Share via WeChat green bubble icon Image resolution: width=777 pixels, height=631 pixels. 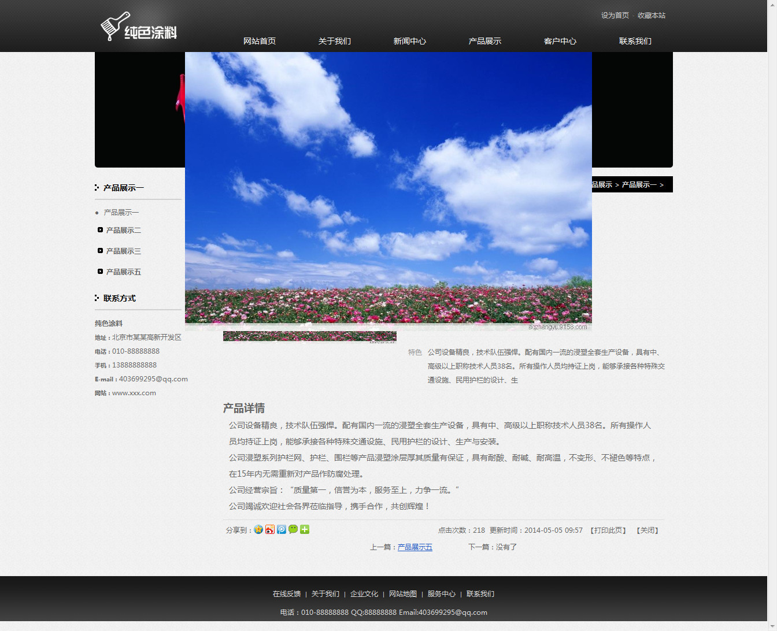[293, 529]
